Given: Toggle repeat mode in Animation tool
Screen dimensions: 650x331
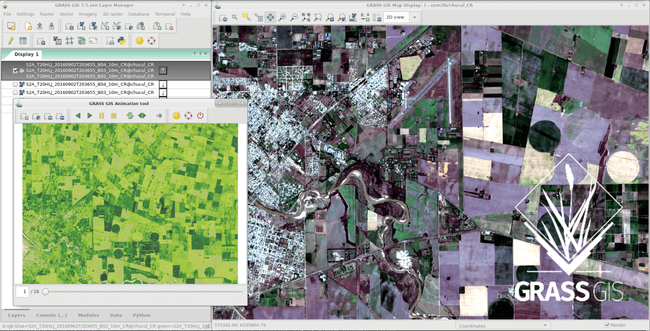Looking at the screenshot, I should 130,115.
